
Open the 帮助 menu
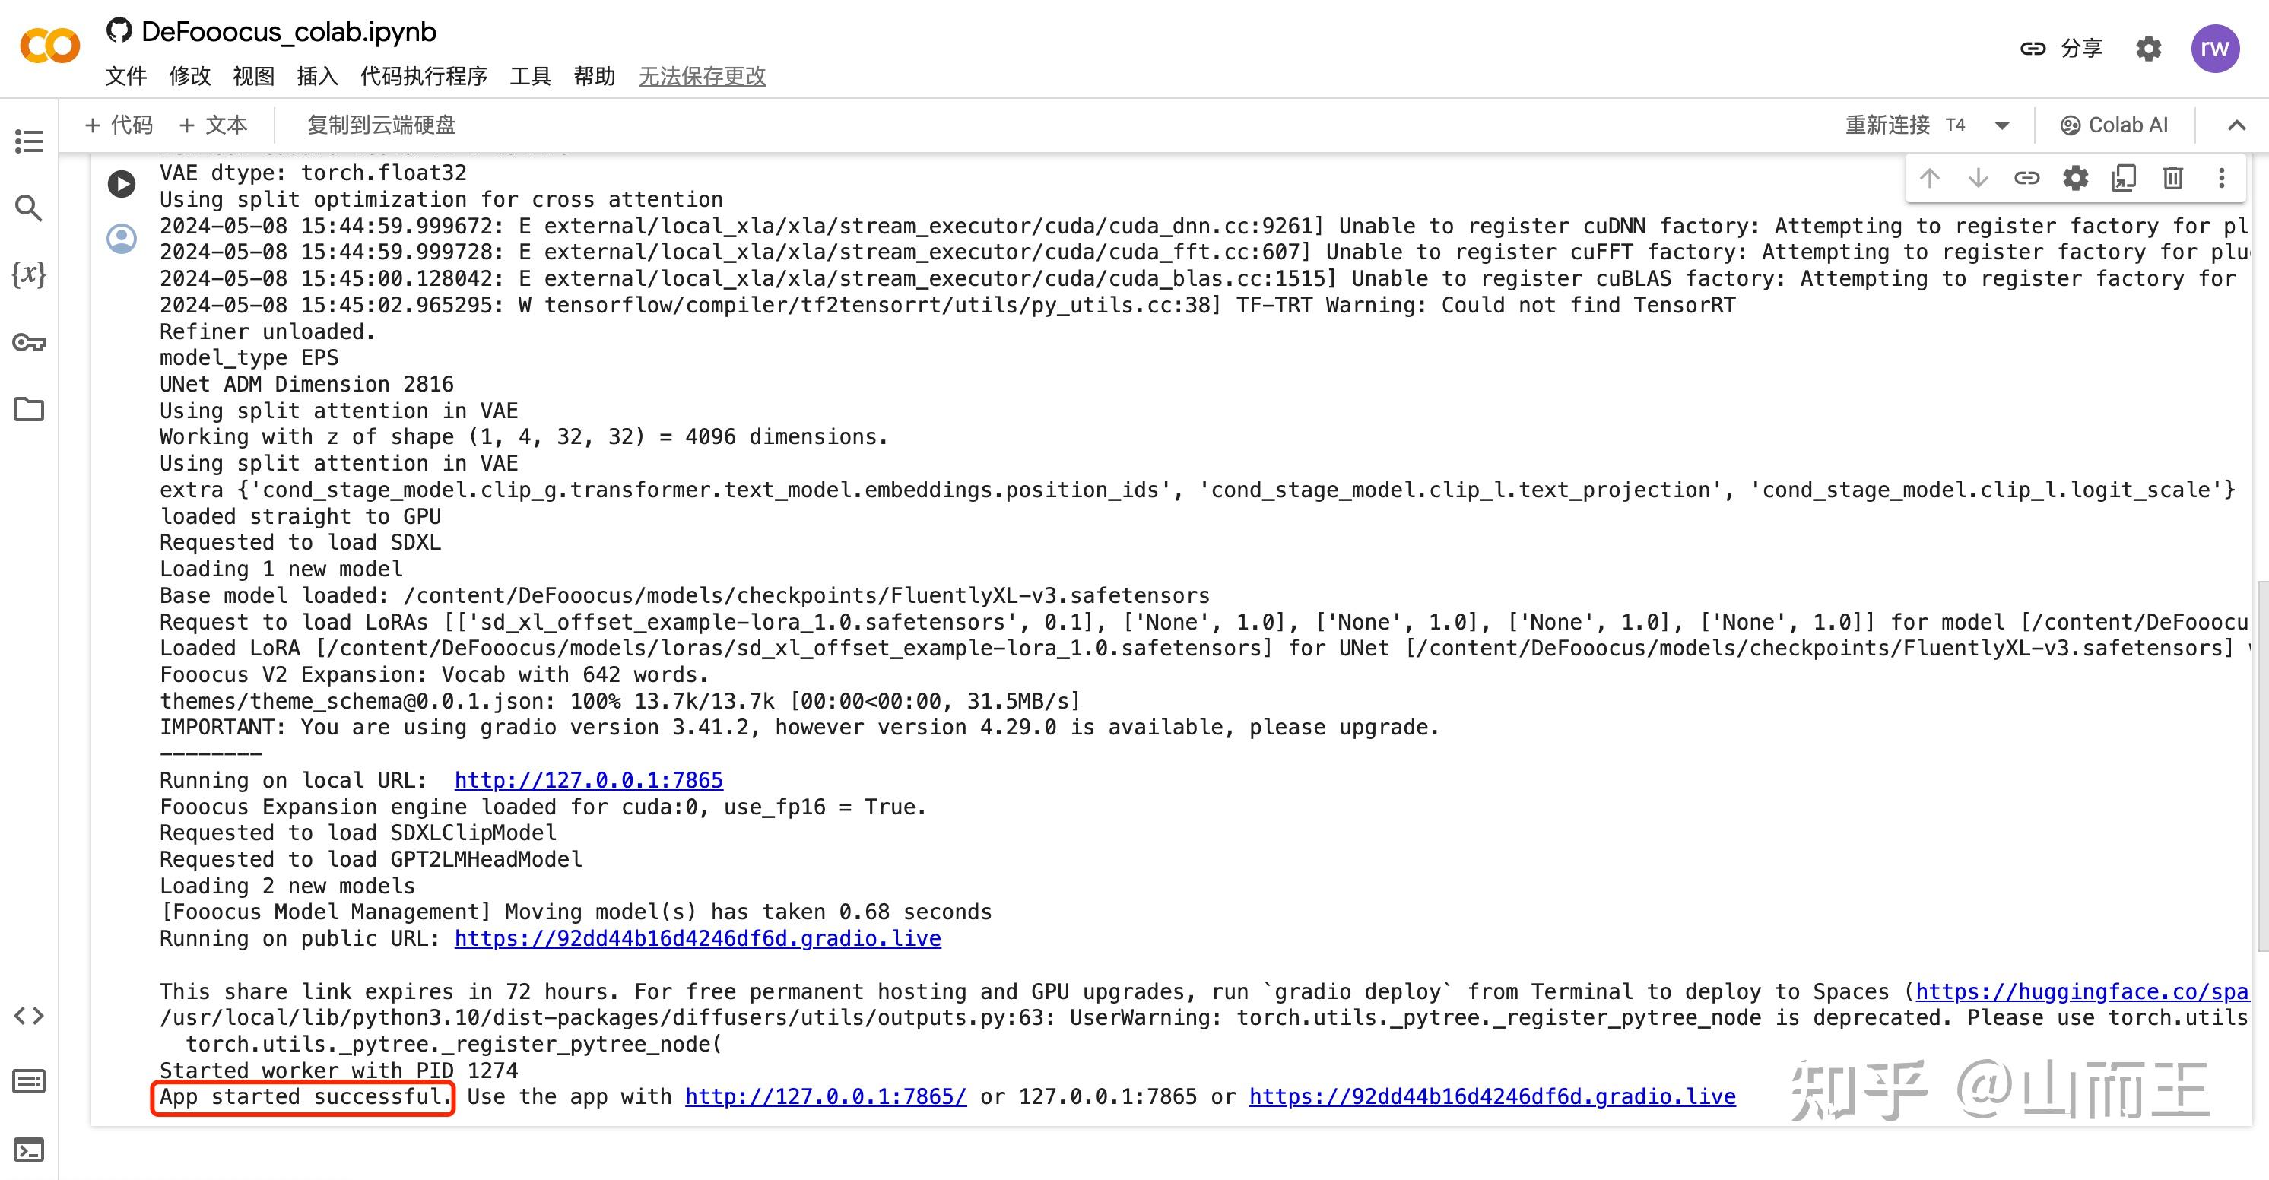tap(595, 77)
